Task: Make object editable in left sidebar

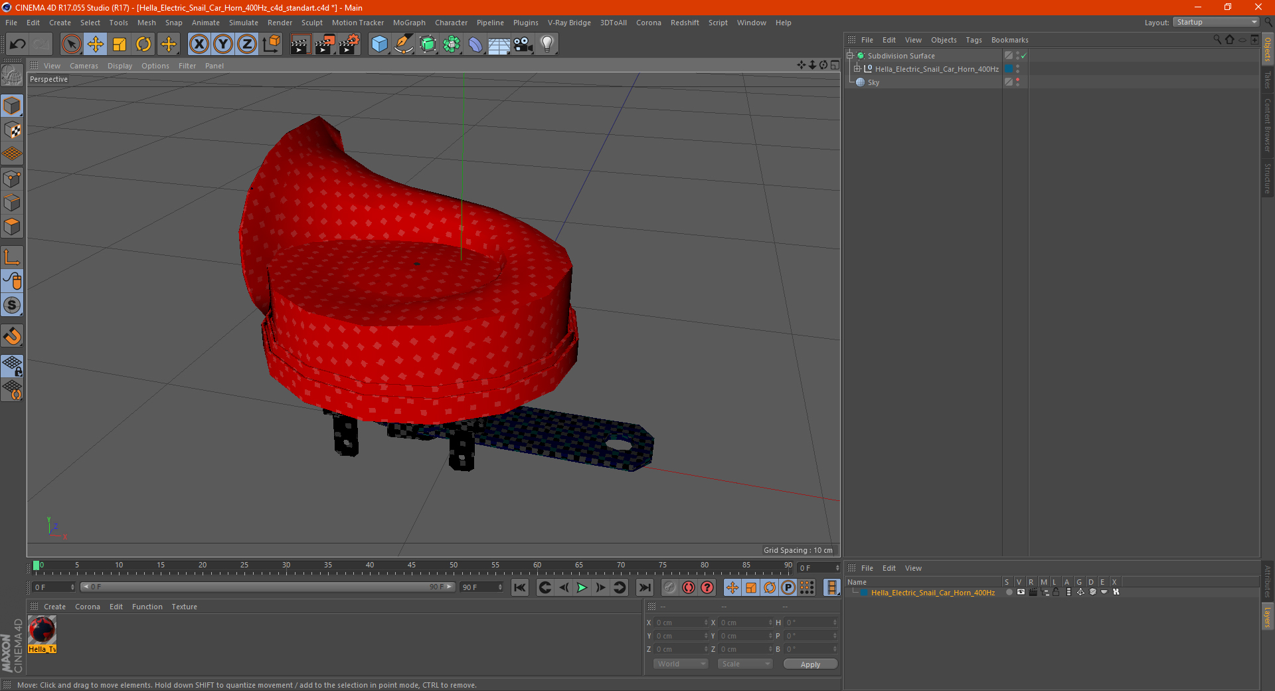Action: point(12,75)
